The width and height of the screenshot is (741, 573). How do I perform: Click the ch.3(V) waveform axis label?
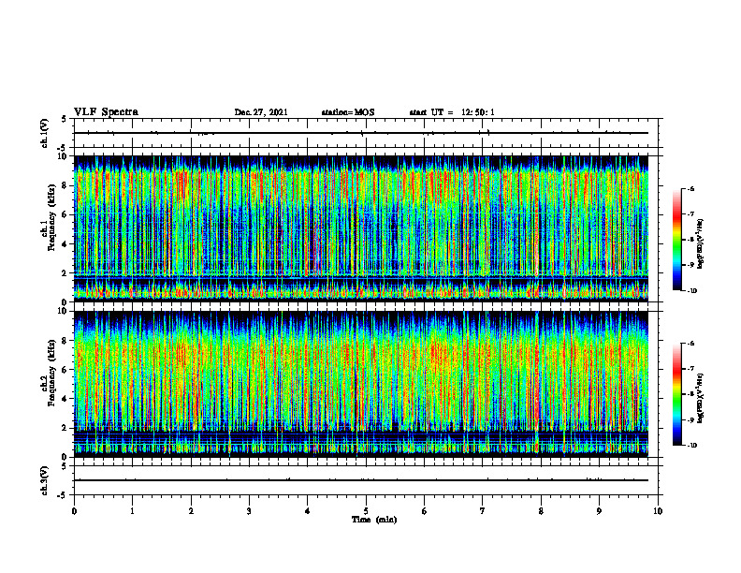pyautogui.click(x=44, y=480)
